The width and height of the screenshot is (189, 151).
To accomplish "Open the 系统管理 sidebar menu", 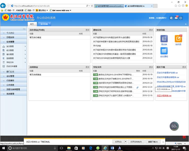I will [10, 94].
